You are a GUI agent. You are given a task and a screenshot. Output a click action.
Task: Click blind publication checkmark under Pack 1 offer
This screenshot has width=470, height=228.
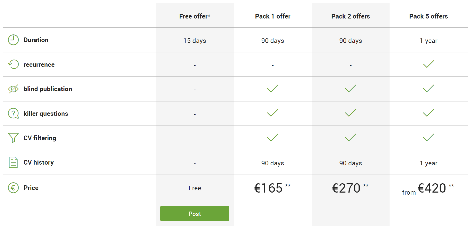click(273, 88)
